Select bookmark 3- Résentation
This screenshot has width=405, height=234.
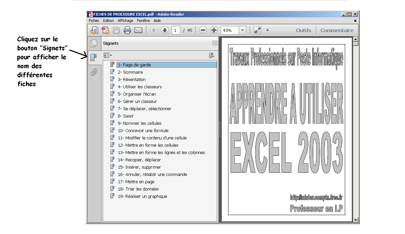[x=132, y=79]
